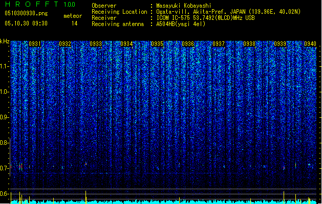Click the 0936 time marker

(188, 44)
